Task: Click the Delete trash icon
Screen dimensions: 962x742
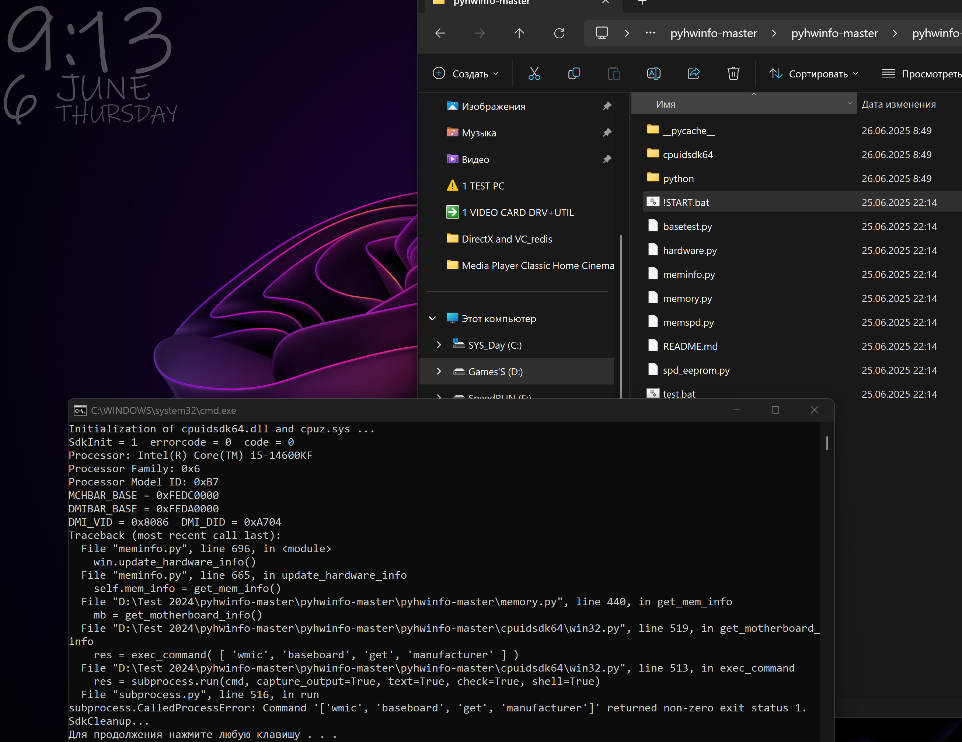Action: 733,74
